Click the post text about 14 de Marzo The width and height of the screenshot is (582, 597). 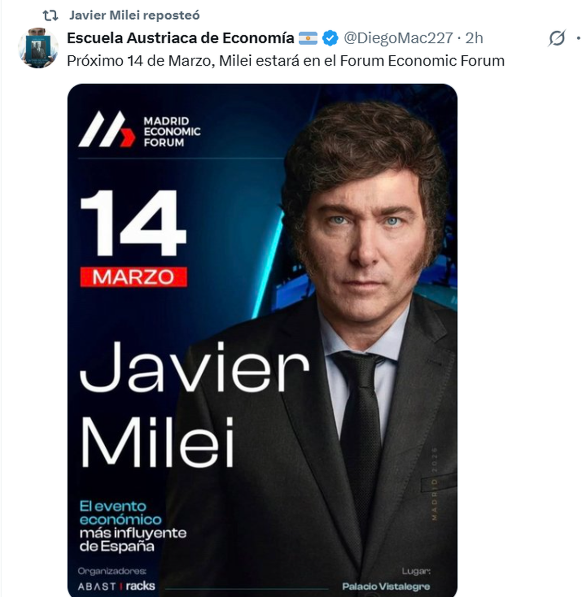click(286, 61)
